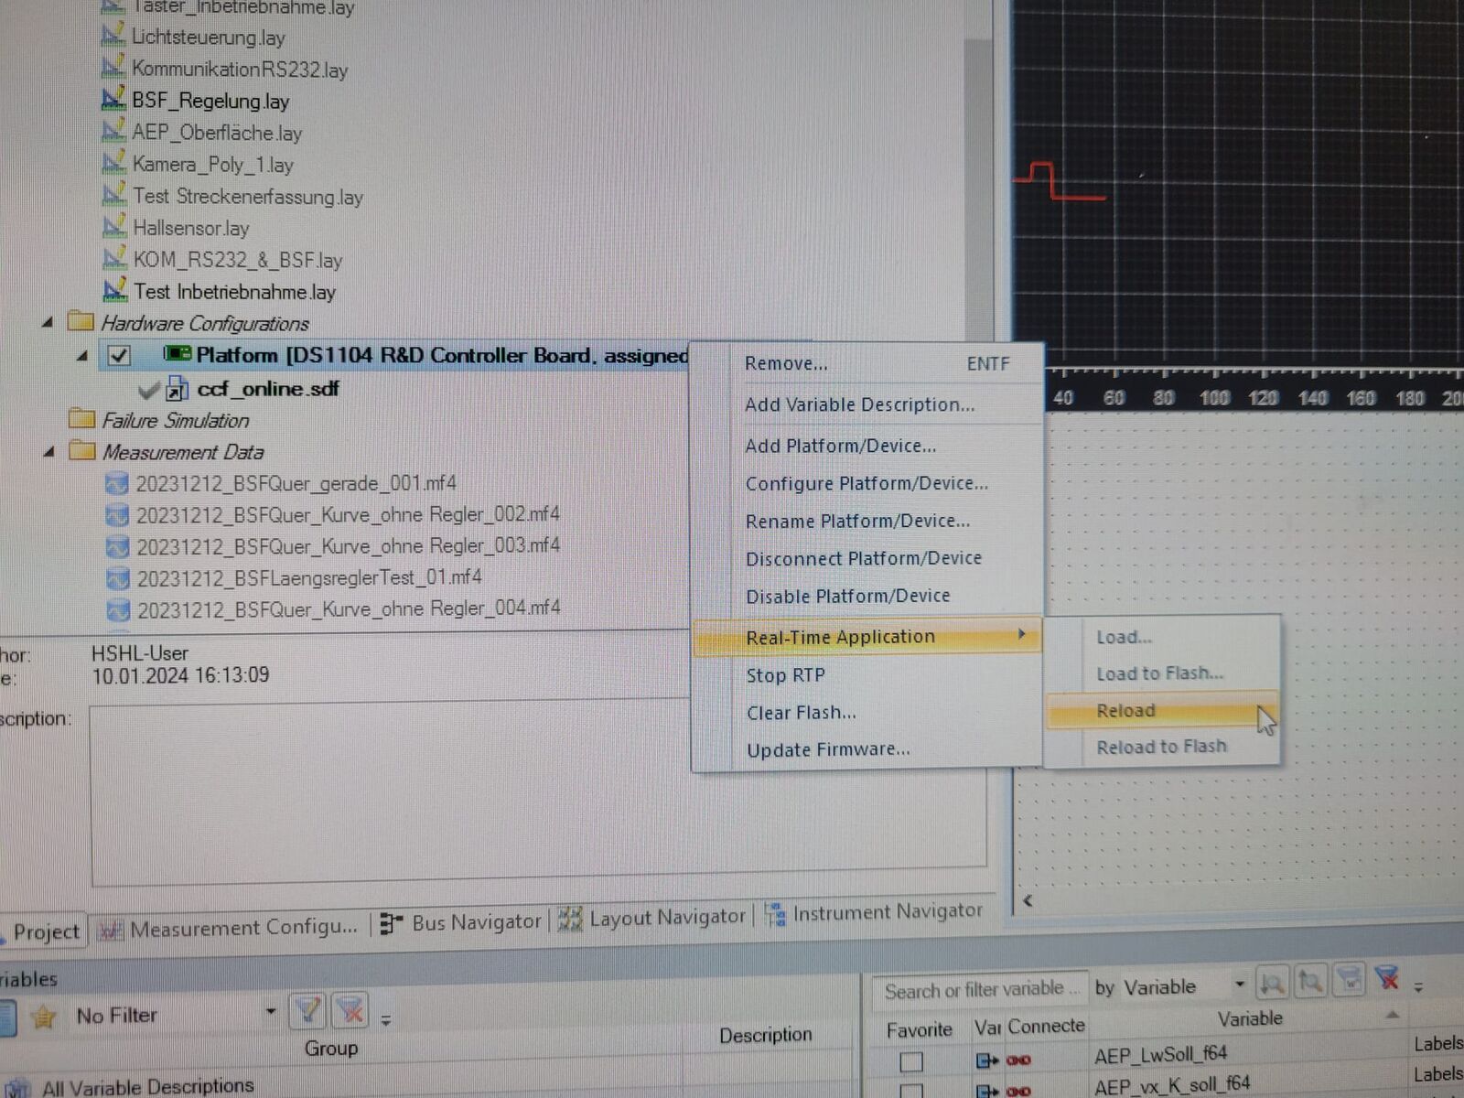
Task: Select Stop RTP from the context menu
Action: tap(785, 675)
